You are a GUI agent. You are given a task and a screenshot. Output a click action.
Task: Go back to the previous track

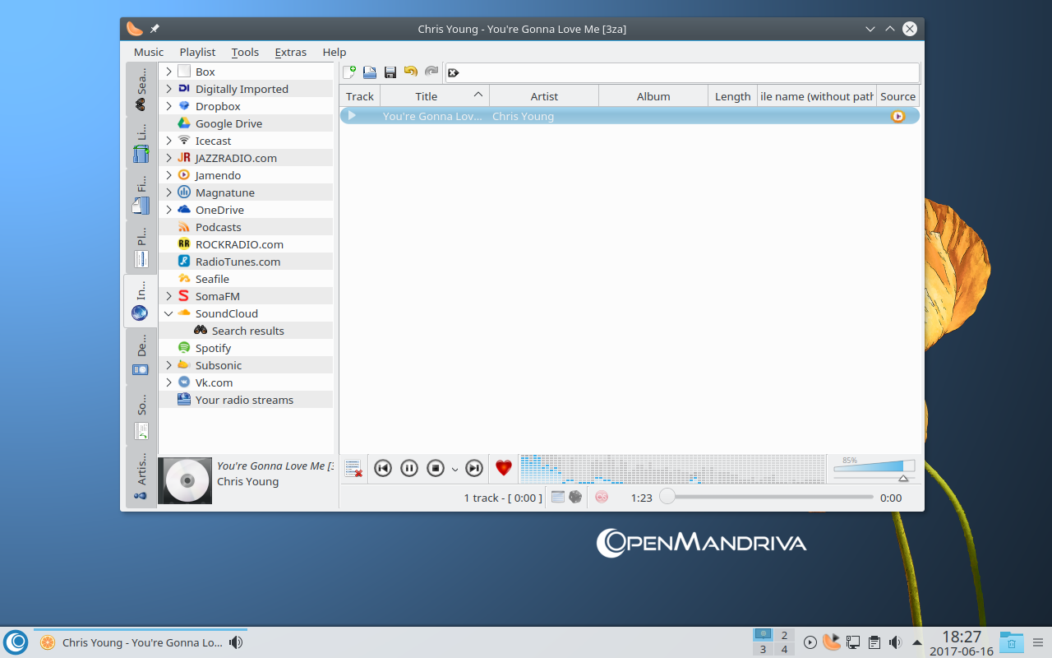(x=383, y=468)
